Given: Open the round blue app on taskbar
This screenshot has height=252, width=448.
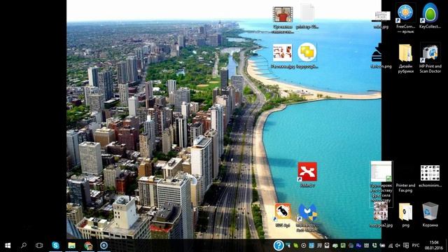Looking at the screenshot, I should click(104, 245).
